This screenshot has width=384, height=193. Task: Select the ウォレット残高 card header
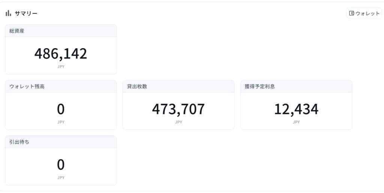[x=61, y=86]
